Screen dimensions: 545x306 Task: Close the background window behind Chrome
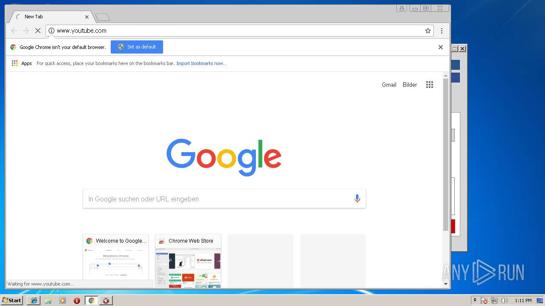pyautogui.click(x=462, y=48)
